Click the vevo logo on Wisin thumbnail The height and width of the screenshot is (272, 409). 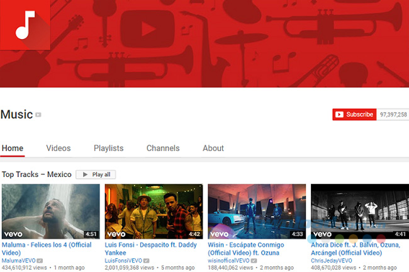[220, 234]
